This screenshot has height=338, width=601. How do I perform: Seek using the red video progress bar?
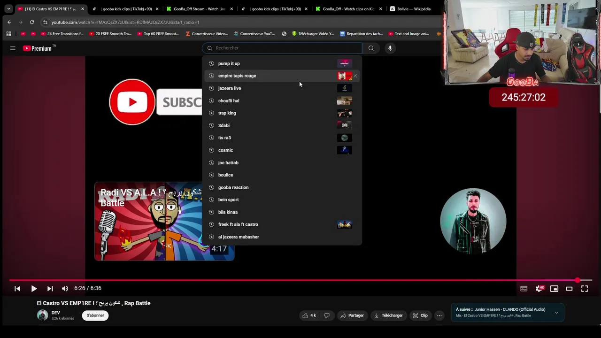click(300, 280)
